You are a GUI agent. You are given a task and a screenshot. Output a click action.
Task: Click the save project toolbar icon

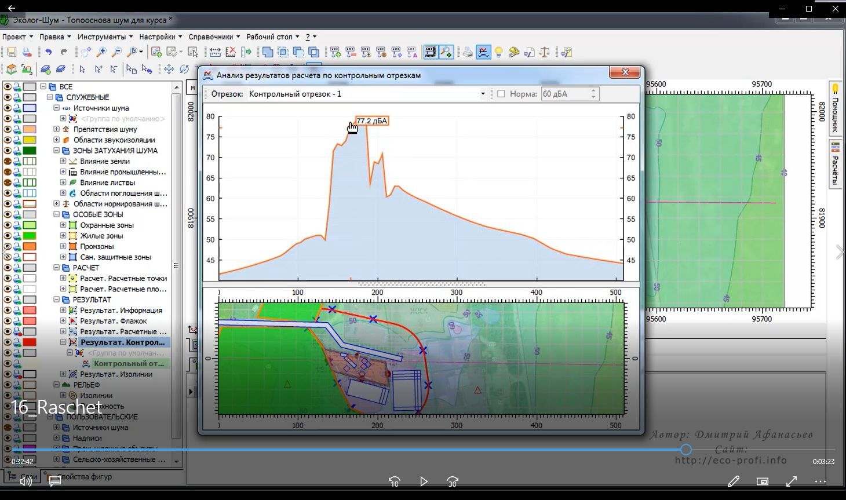click(x=11, y=52)
